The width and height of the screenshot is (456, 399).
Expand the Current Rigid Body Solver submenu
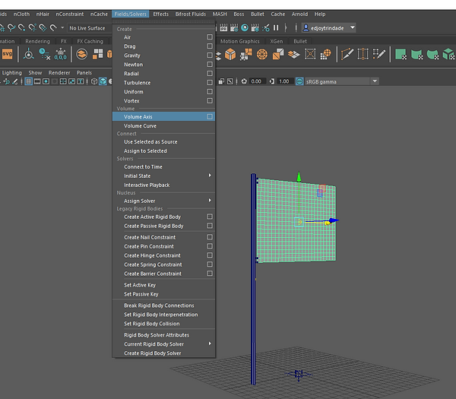pos(210,344)
